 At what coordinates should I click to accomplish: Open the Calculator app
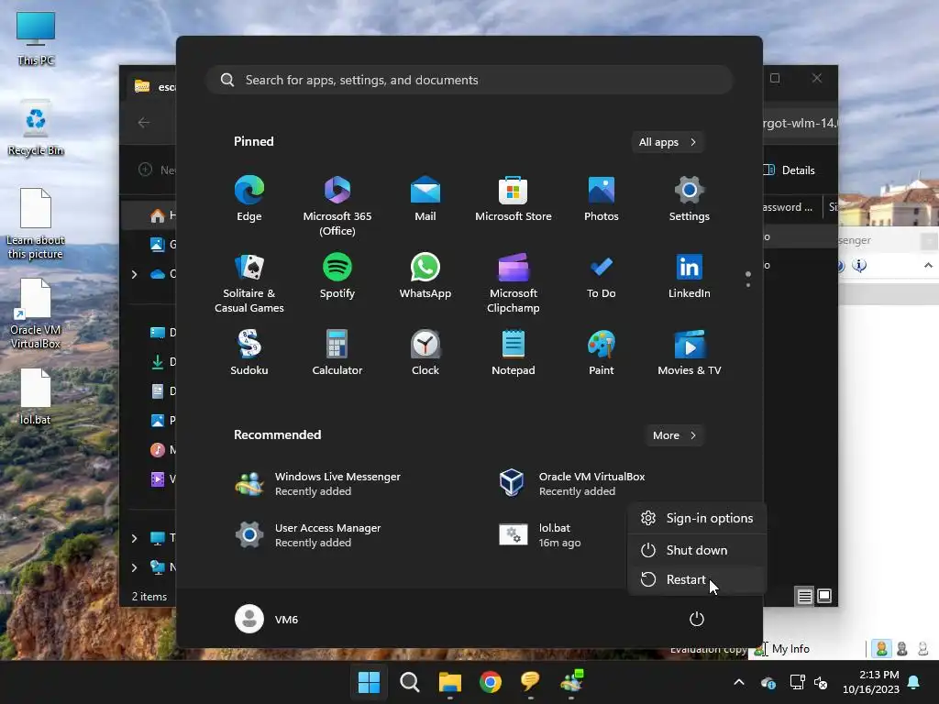point(337,353)
